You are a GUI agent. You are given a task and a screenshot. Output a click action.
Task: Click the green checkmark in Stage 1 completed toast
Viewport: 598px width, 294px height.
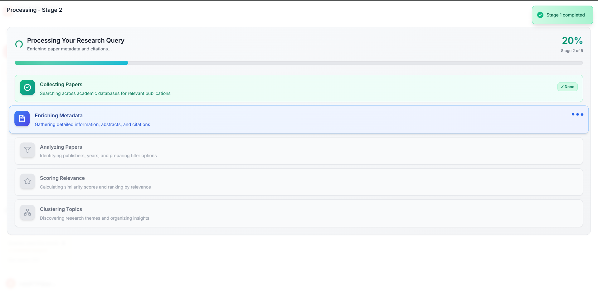pos(540,15)
